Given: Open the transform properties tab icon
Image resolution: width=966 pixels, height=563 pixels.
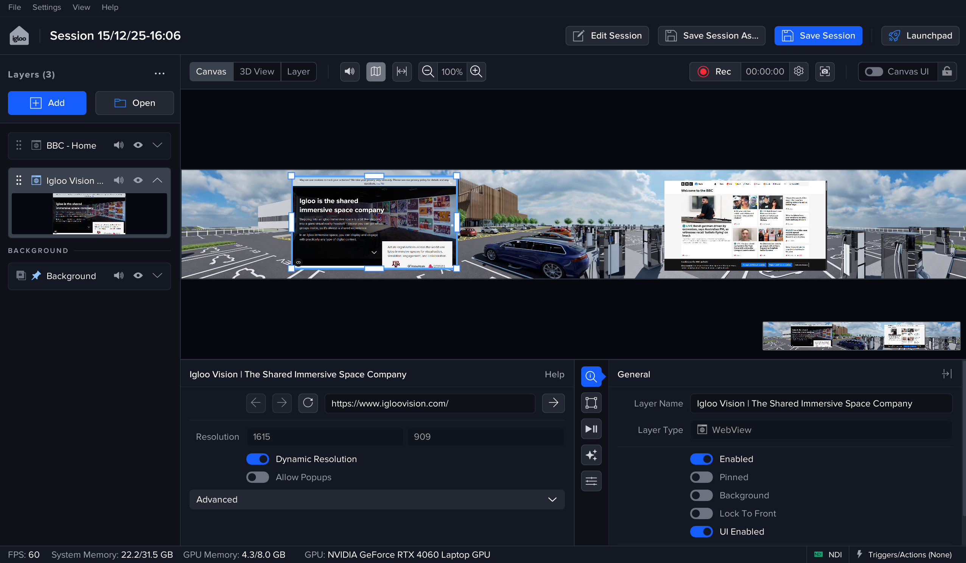Looking at the screenshot, I should click(591, 403).
